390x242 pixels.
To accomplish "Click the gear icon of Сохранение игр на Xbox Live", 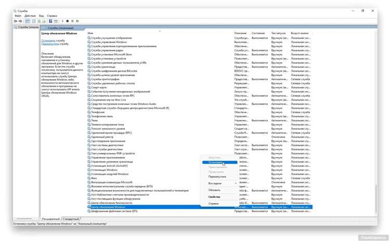I will (89, 100).
